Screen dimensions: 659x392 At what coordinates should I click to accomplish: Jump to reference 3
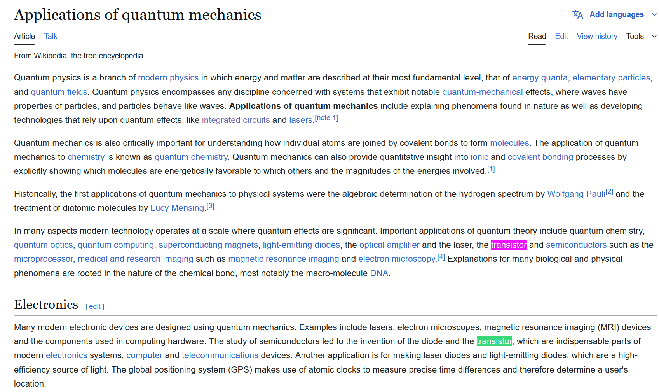[x=210, y=206]
